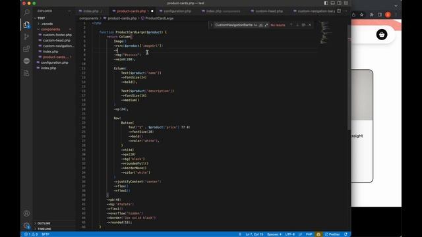This screenshot has height=237, width=422.
Task: Click the code minimap
Action: coord(326,32)
